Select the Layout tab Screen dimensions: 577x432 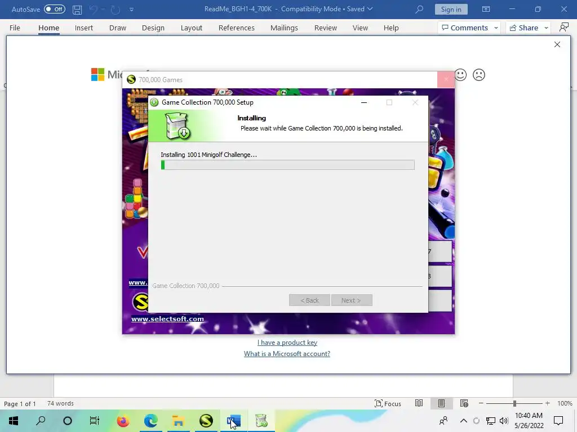click(x=192, y=28)
